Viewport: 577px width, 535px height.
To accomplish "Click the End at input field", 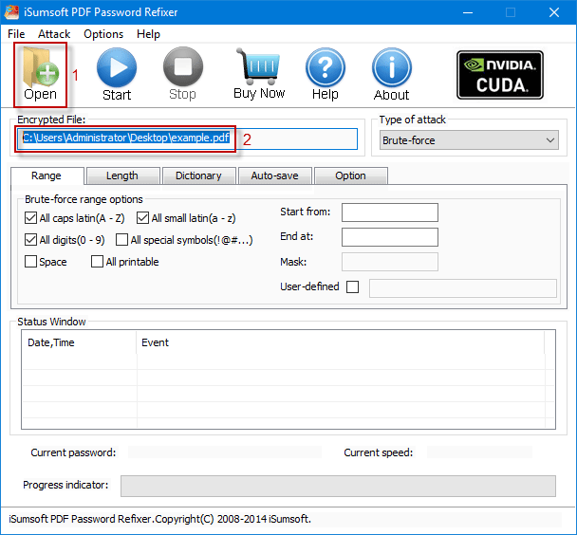I will (x=390, y=237).
